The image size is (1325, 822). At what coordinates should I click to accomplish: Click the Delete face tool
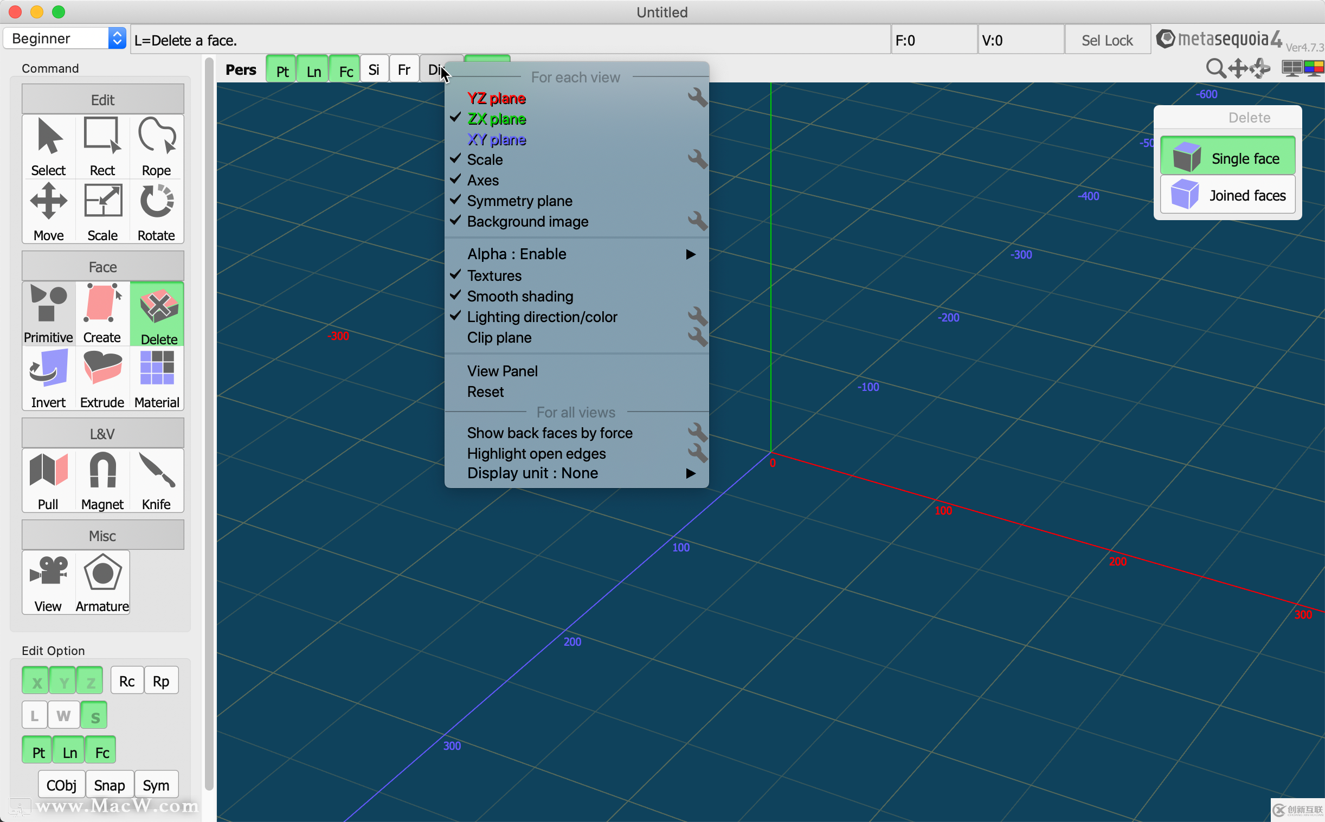pyautogui.click(x=157, y=314)
